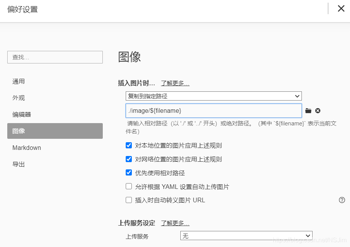350x247 pixels.
Task: Close the preferences window
Action: [x=341, y=8]
